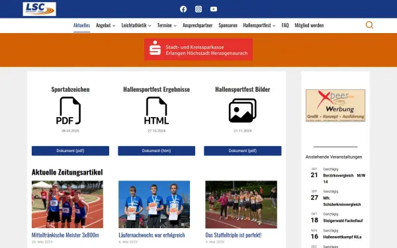Expand the Termine menu chevron
Viewport: 397px width, 248px height.
click(175, 26)
